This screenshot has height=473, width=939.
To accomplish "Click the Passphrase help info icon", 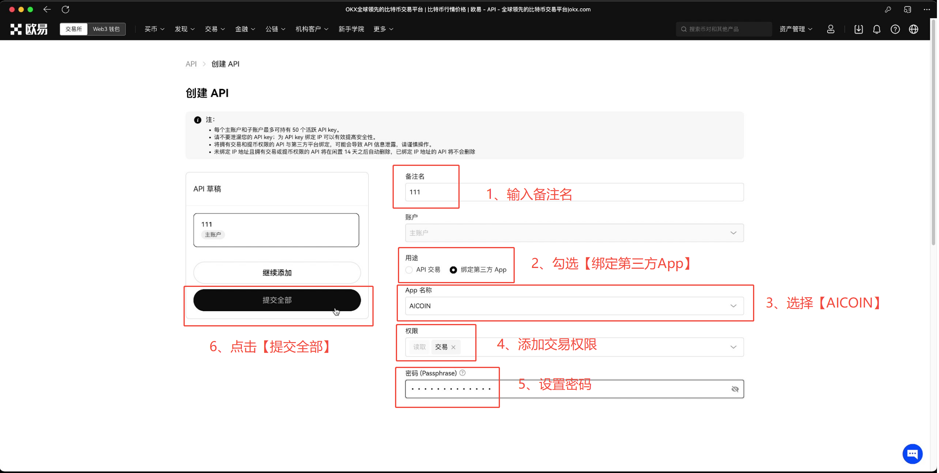I will pyautogui.click(x=463, y=373).
